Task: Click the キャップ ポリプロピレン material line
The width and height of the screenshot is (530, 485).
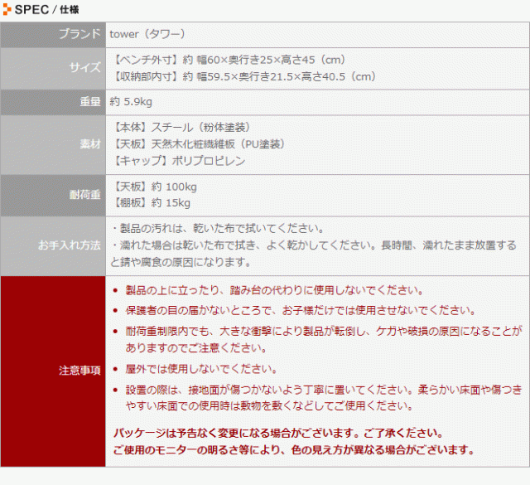Action: tap(177, 161)
